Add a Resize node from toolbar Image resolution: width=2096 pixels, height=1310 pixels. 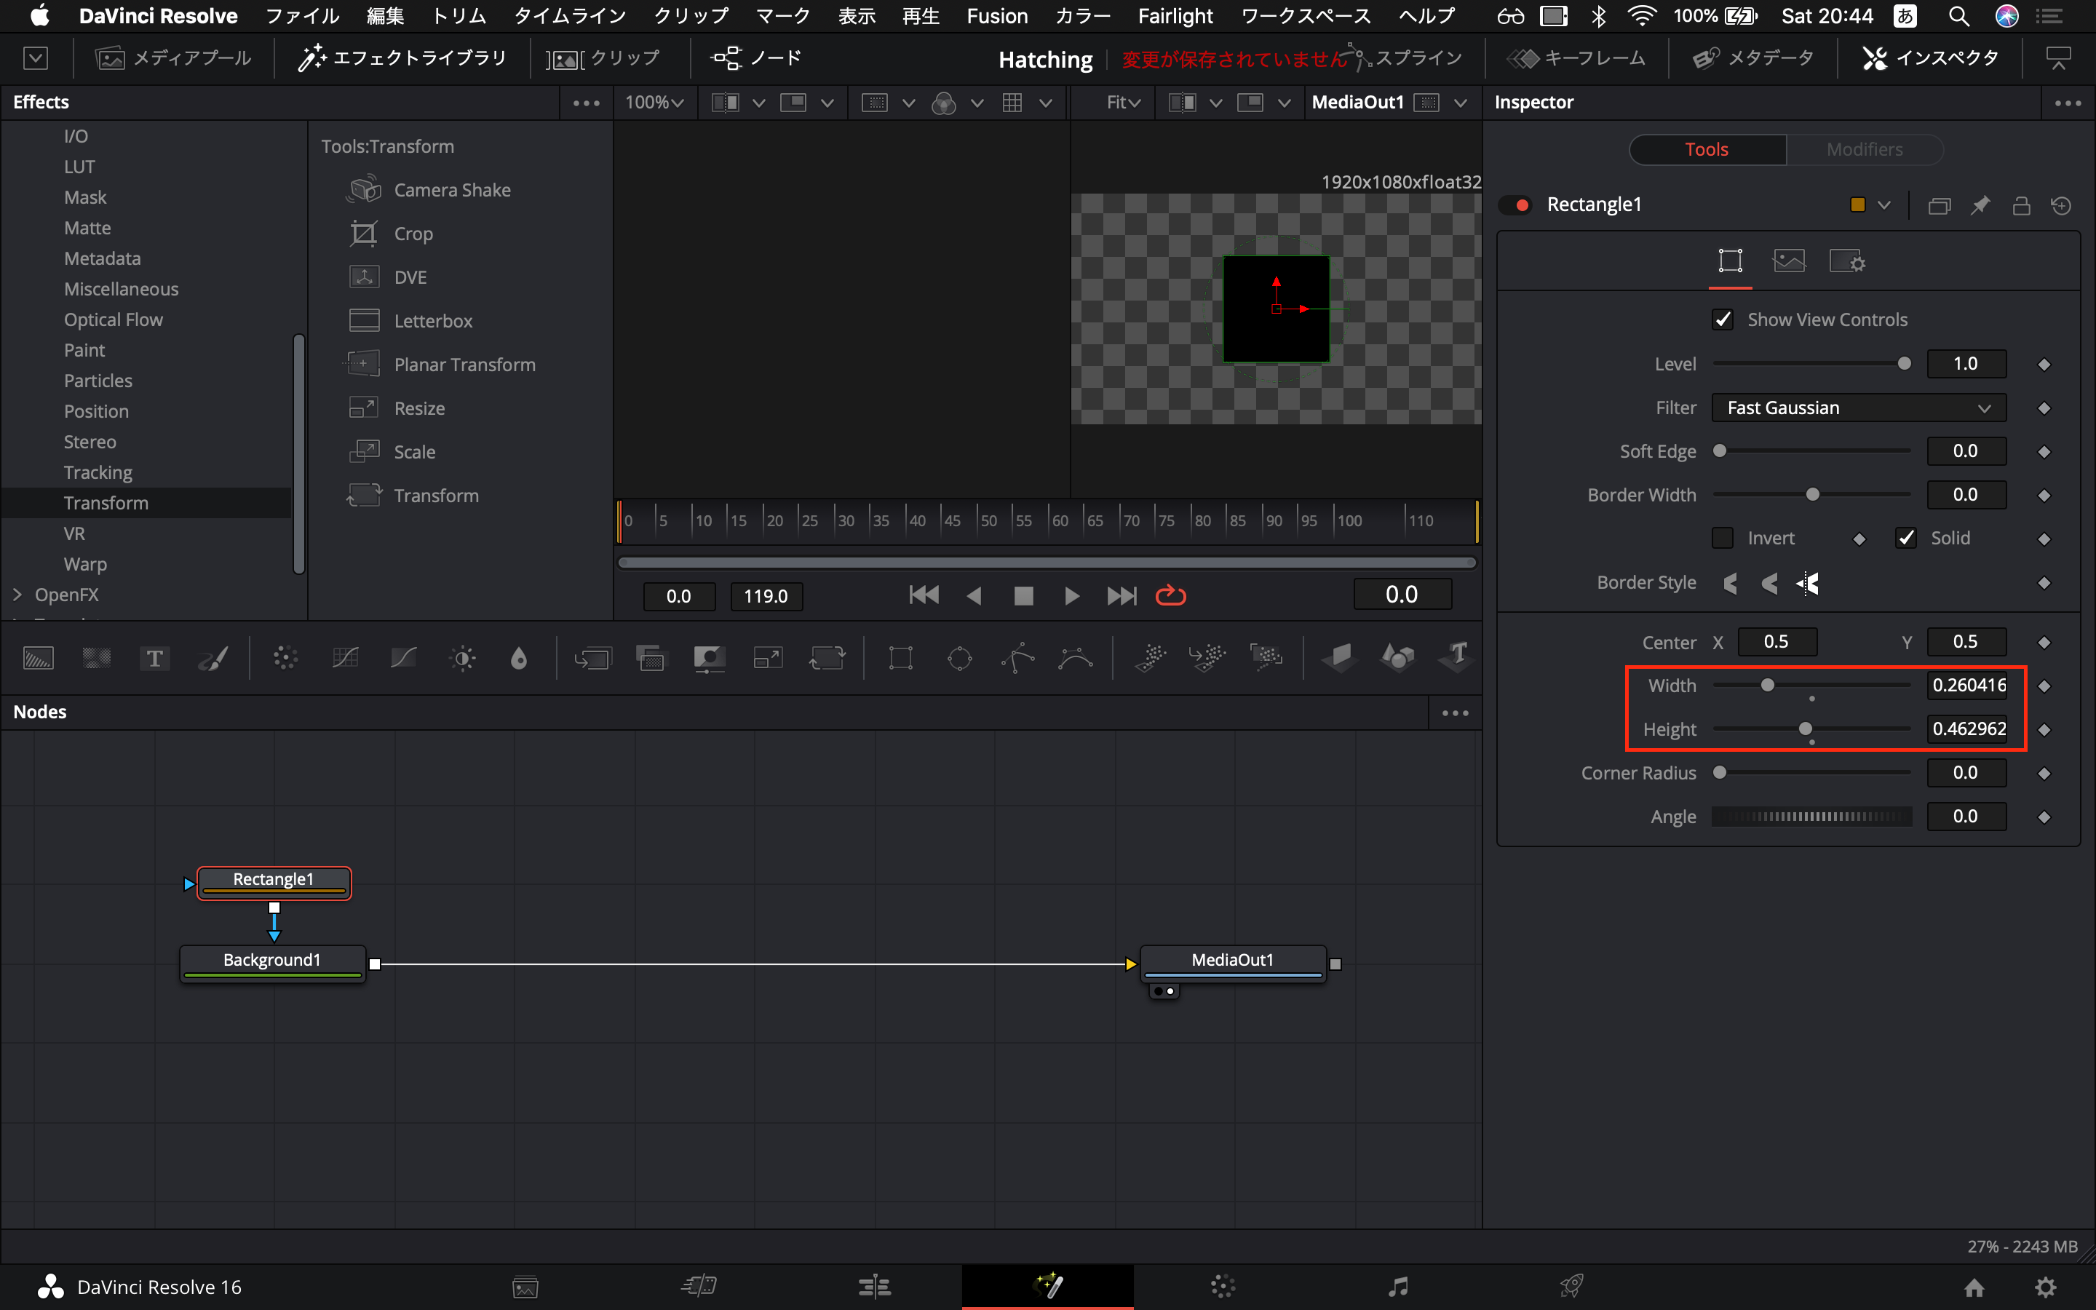click(x=769, y=659)
